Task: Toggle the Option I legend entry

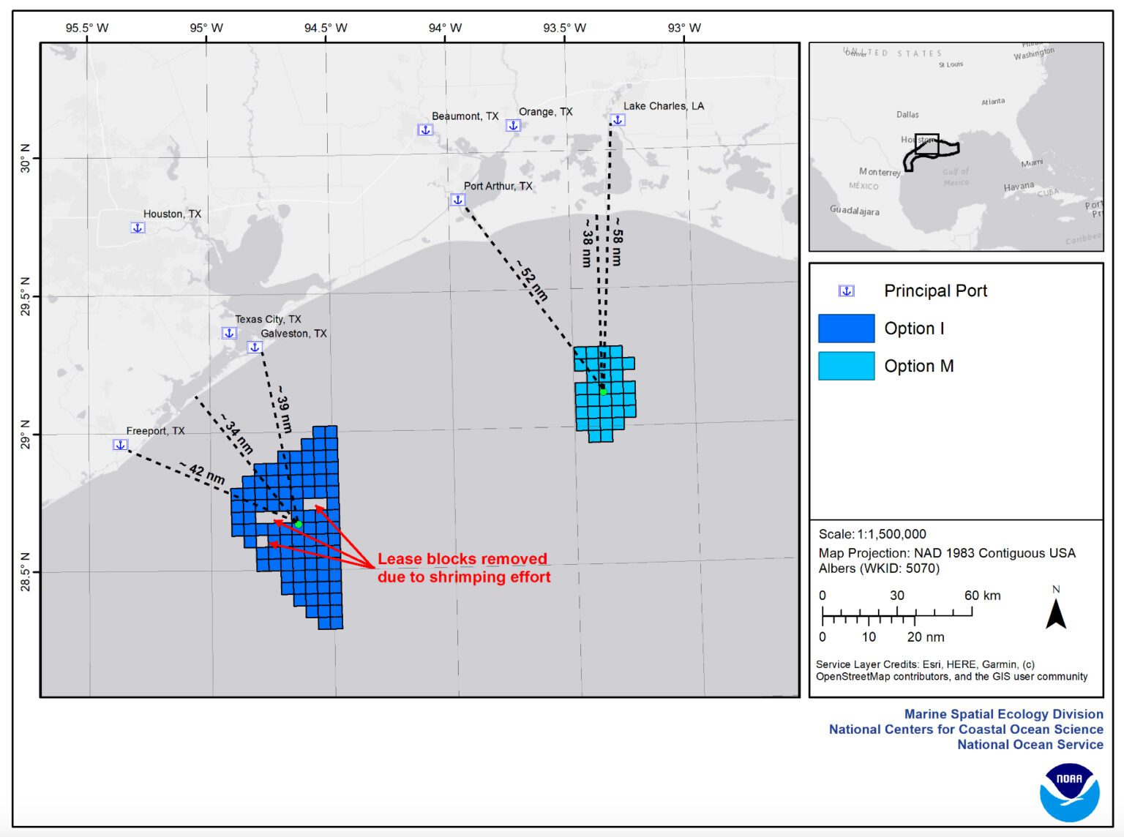Action: 915,328
